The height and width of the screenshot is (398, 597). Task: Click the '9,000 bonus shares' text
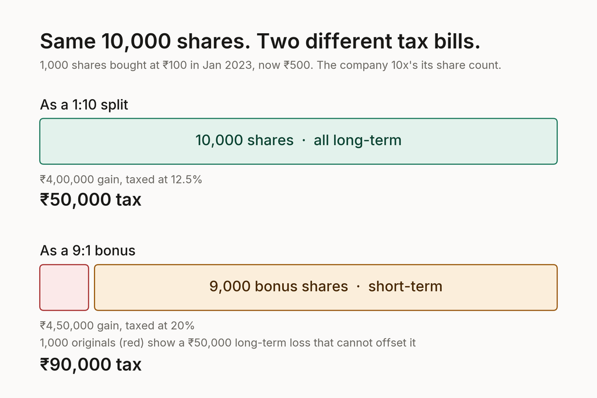pyautogui.click(x=278, y=286)
